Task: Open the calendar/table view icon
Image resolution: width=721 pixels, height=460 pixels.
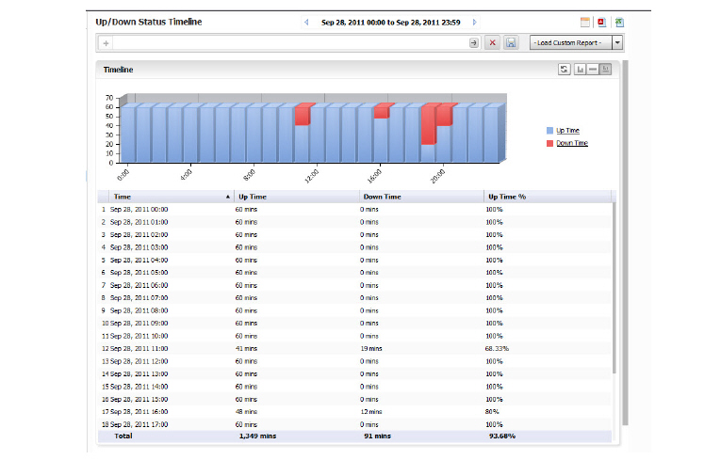Action: [x=585, y=22]
